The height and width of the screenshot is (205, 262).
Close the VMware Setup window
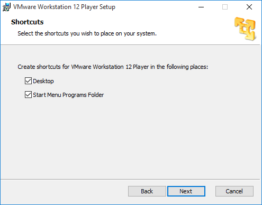coord(249,7)
